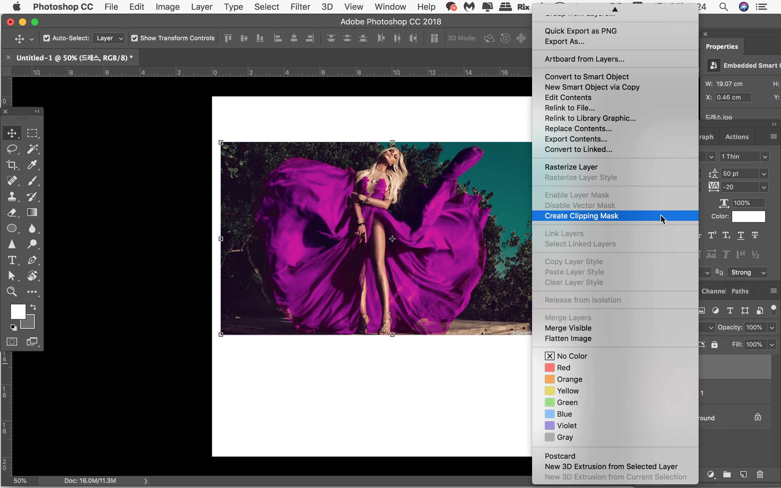Select the Zoom tool
This screenshot has height=488, width=781.
pos(12,292)
